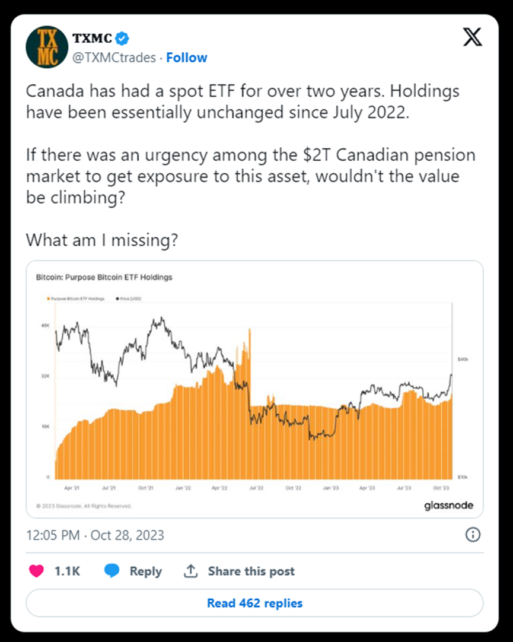Image resolution: width=513 pixels, height=642 pixels.
Task: Open the @TXMCtrades handle link
Action: (x=114, y=58)
